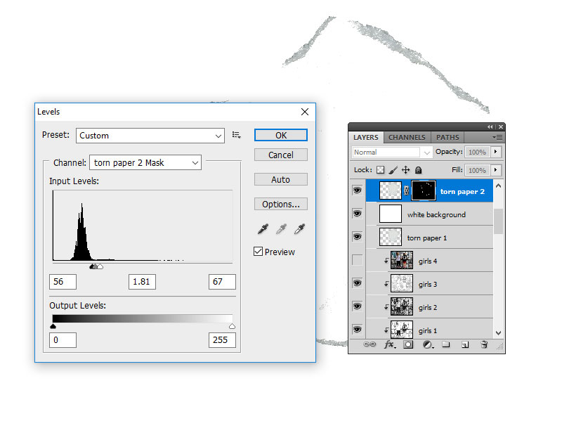Click the Lock all padlock icon

(418, 170)
